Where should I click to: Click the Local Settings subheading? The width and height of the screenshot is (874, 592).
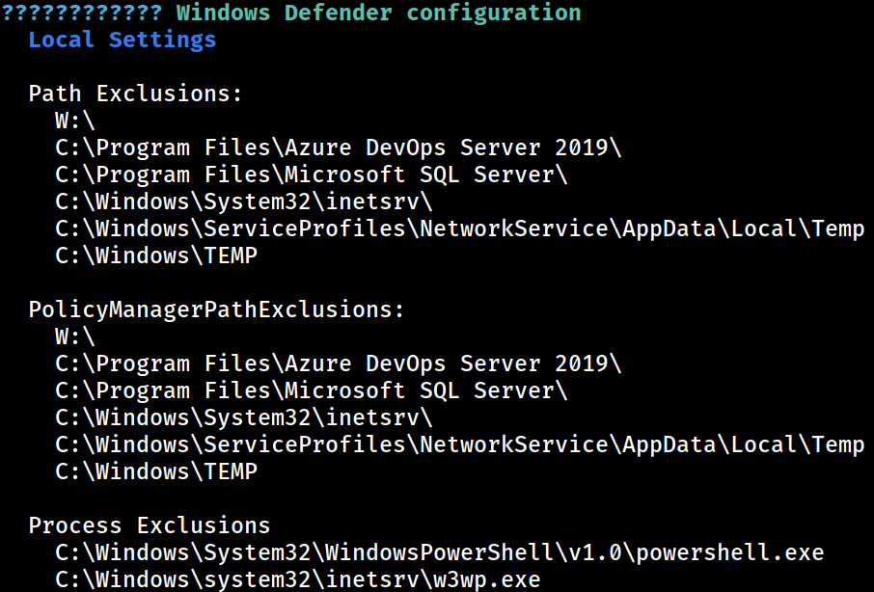(x=123, y=40)
